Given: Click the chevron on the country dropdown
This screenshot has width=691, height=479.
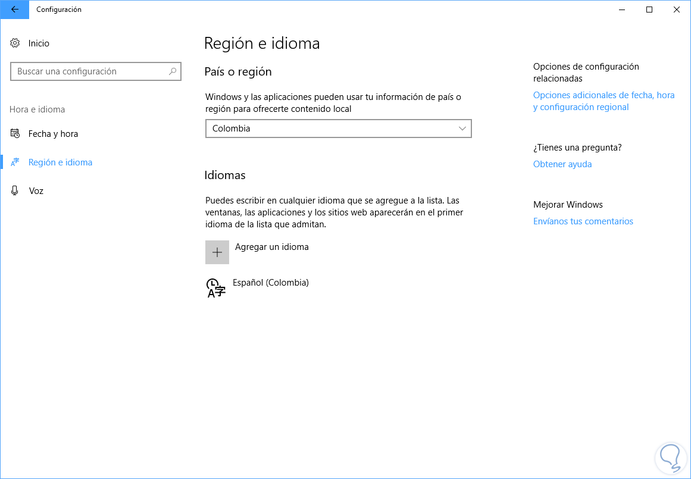Looking at the screenshot, I should pyautogui.click(x=462, y=129).
